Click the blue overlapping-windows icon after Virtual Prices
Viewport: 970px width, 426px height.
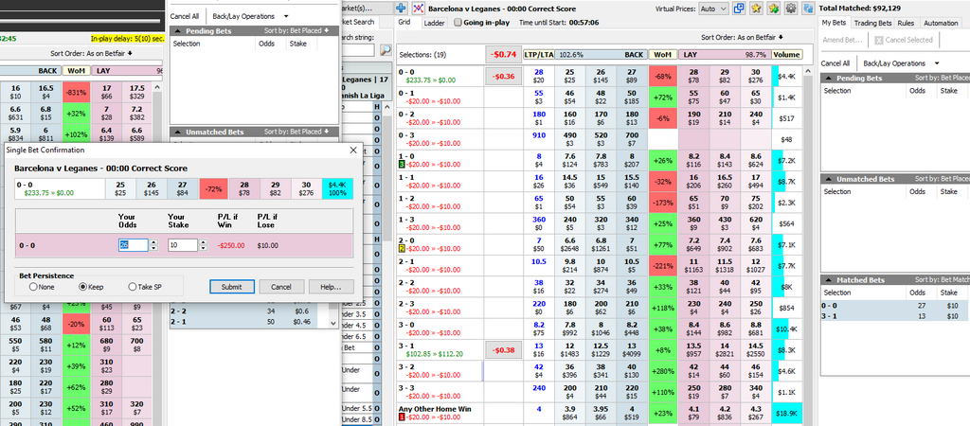(739, 9)
